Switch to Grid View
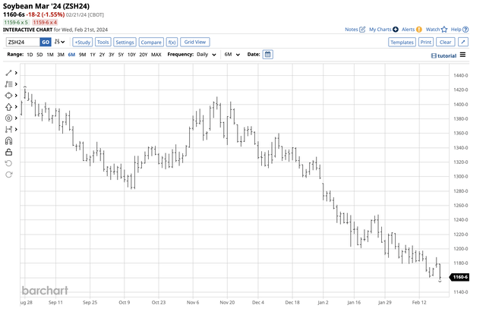Image resolution: width=486 pixels, height=321 pixels. (195, 42)
